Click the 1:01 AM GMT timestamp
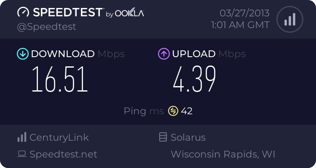The image size is (316, 168). click(x=240, y=25)
